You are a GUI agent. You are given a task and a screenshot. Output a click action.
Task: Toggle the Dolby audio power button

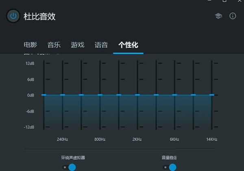13,16
